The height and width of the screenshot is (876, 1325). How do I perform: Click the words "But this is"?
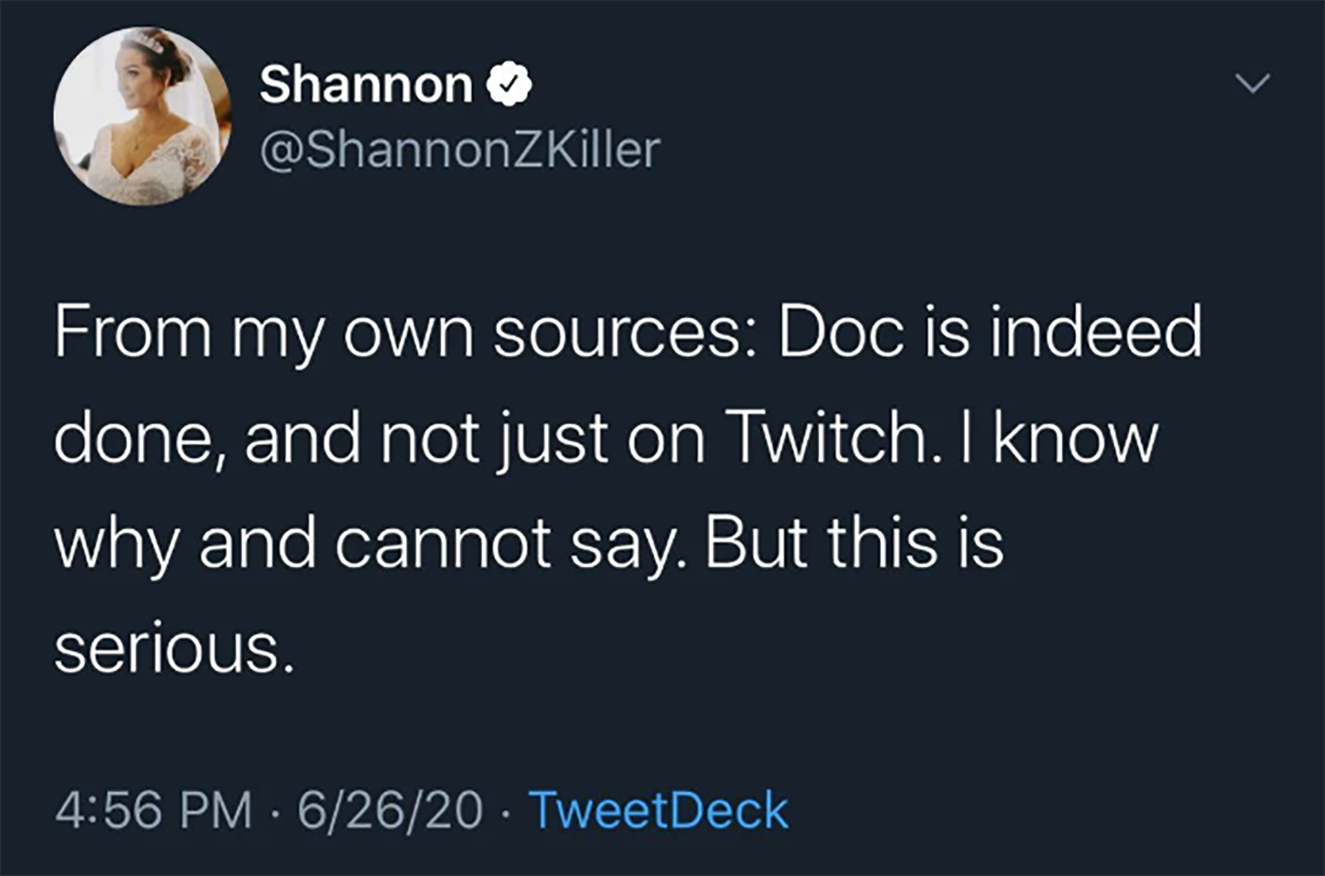pos(854,543)
